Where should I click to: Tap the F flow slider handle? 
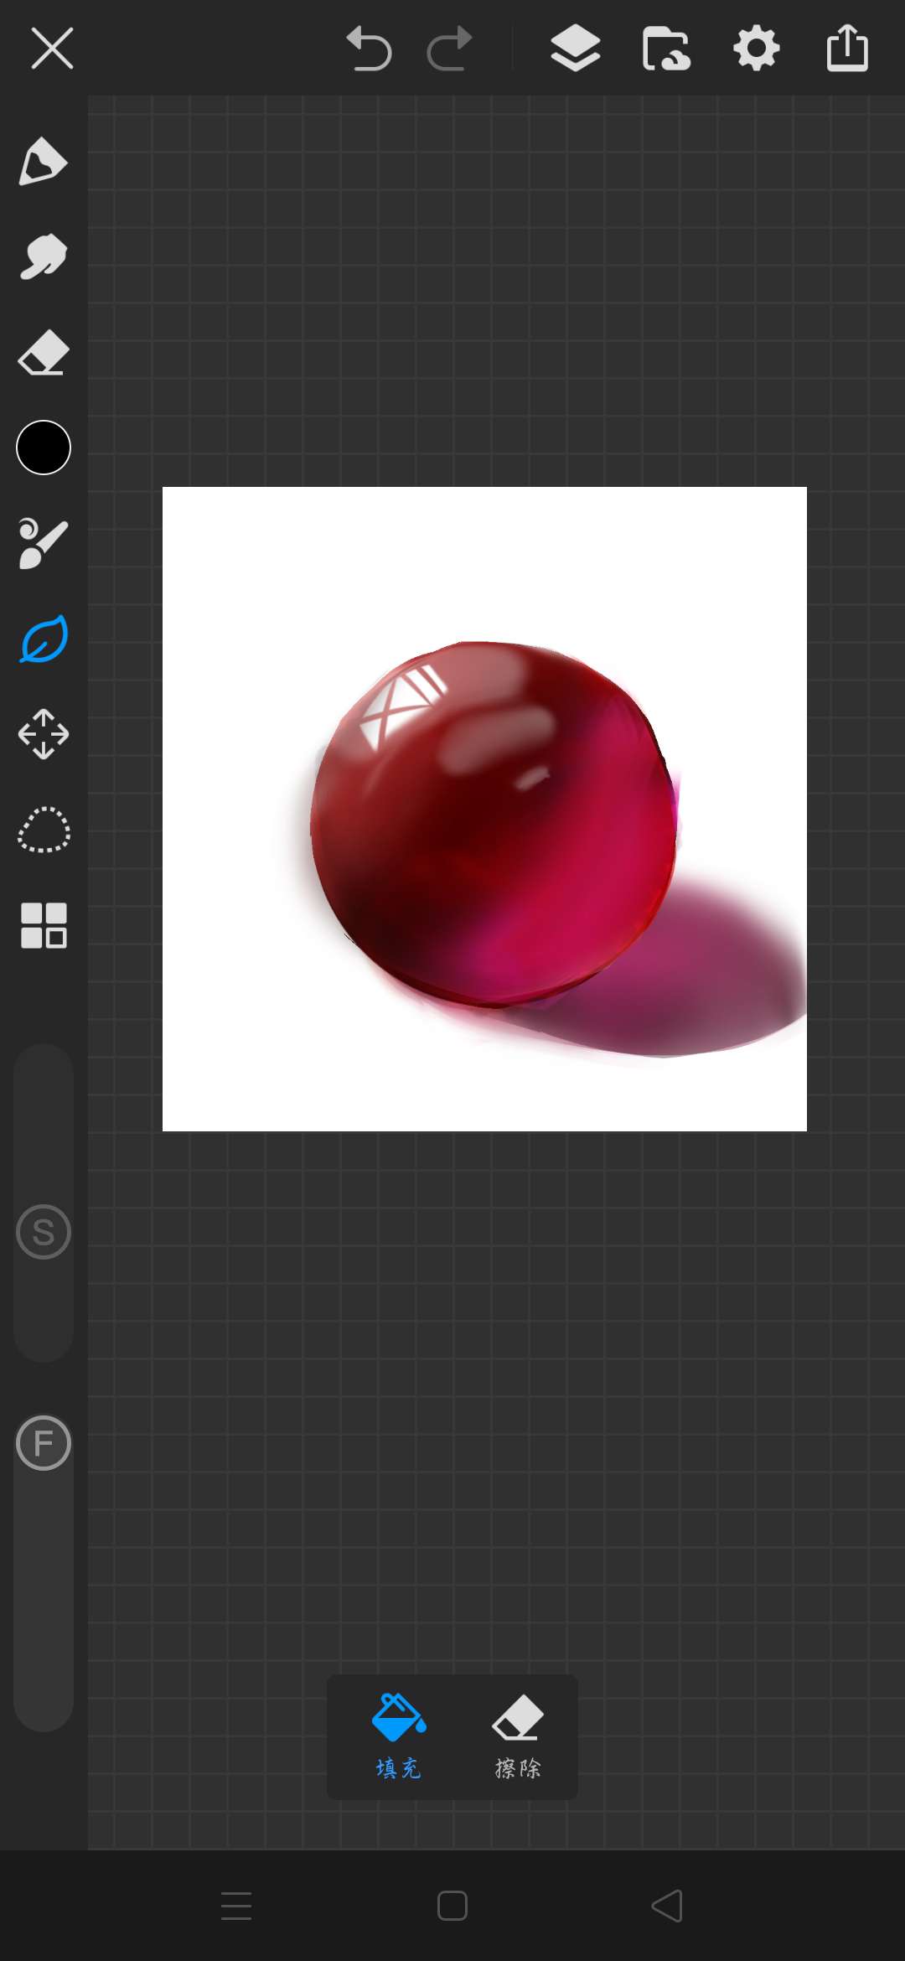(44, 1442)
